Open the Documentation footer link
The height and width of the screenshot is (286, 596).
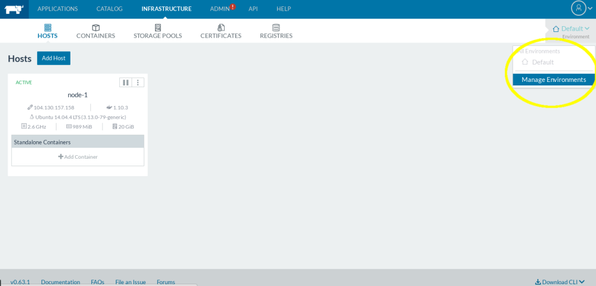[61, 282]
